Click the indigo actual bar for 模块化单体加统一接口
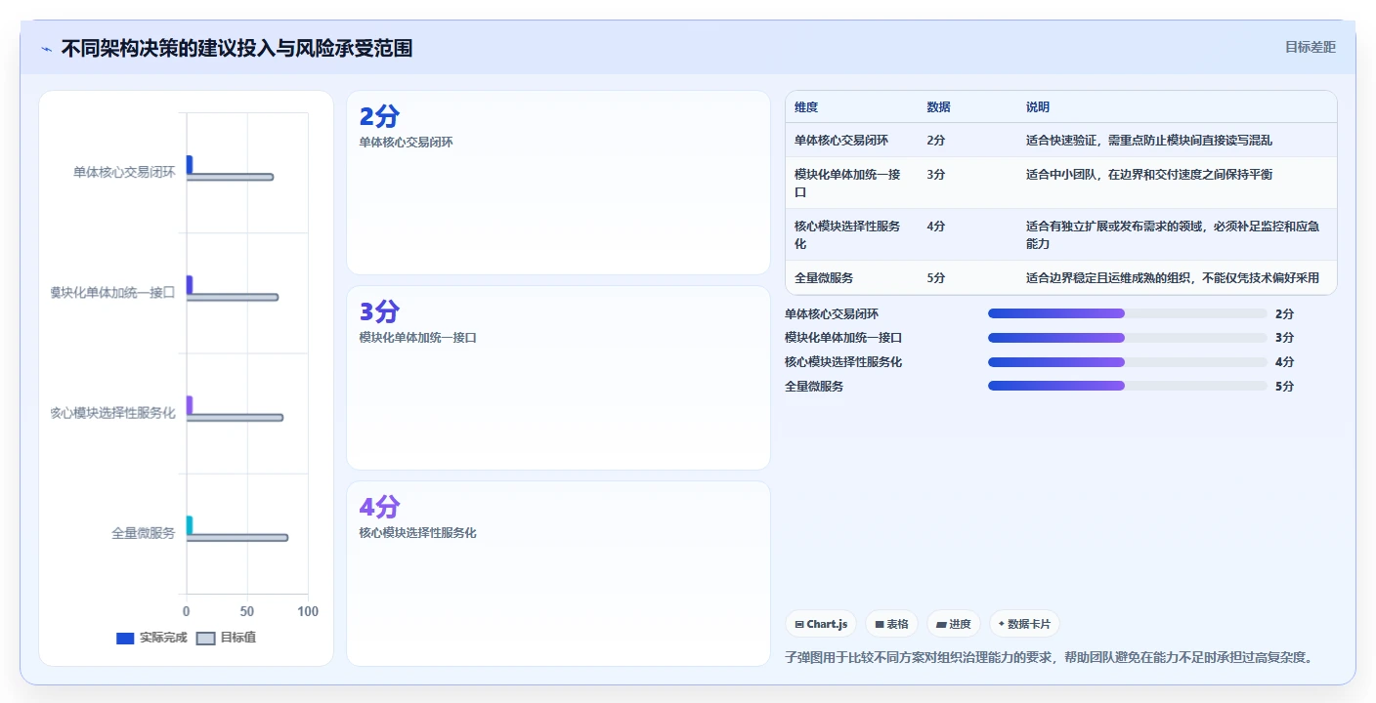Image resolution: width=1376 pixels, height=703 pixels. coord(190,285)
